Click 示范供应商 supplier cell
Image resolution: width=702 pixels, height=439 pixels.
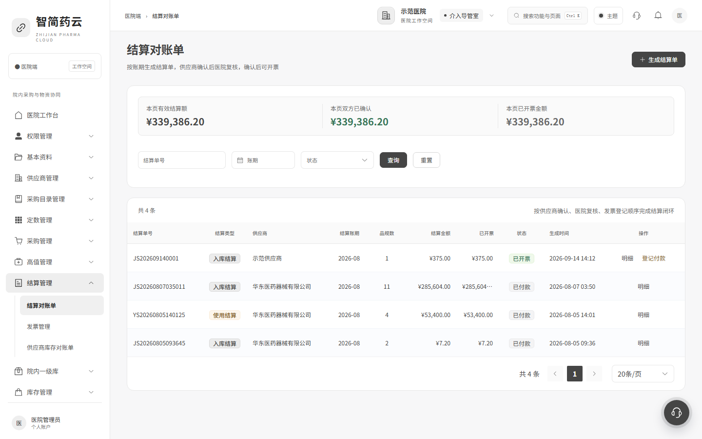267,259
